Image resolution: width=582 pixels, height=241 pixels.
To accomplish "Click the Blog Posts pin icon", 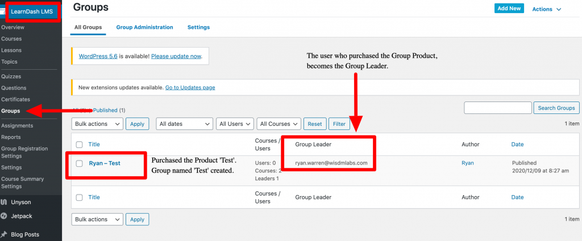I will [3, 234].
